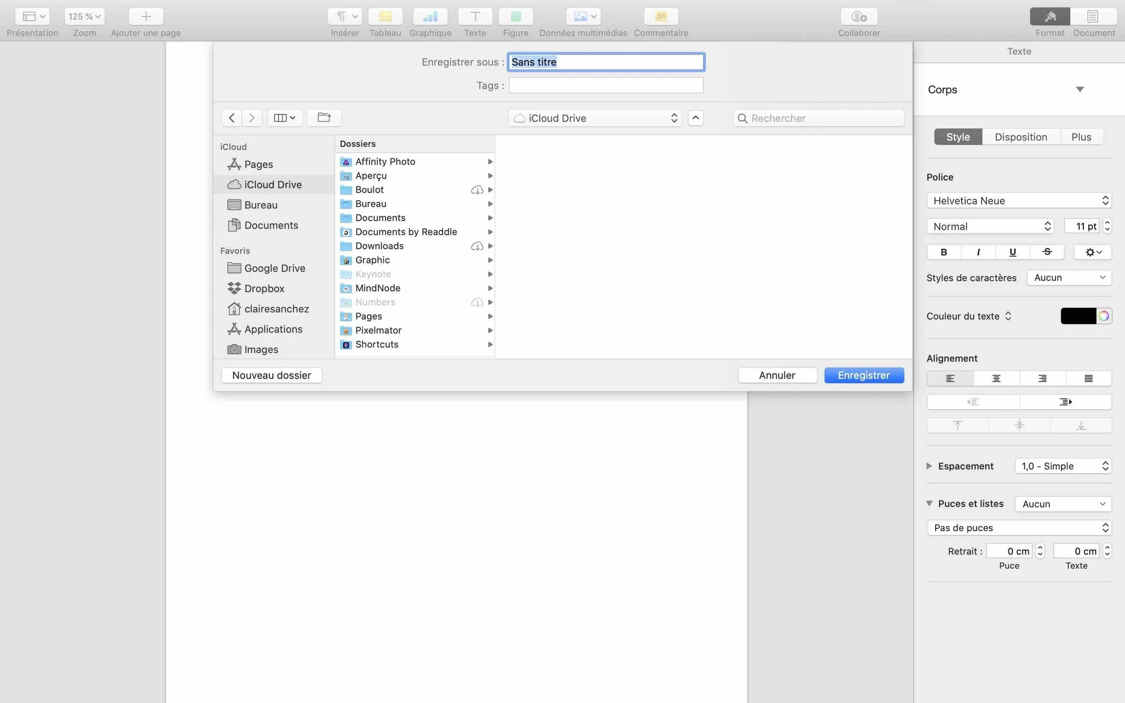Open the iCloud Drive location dropdown
1125x703 pixels.
(594, 118)
